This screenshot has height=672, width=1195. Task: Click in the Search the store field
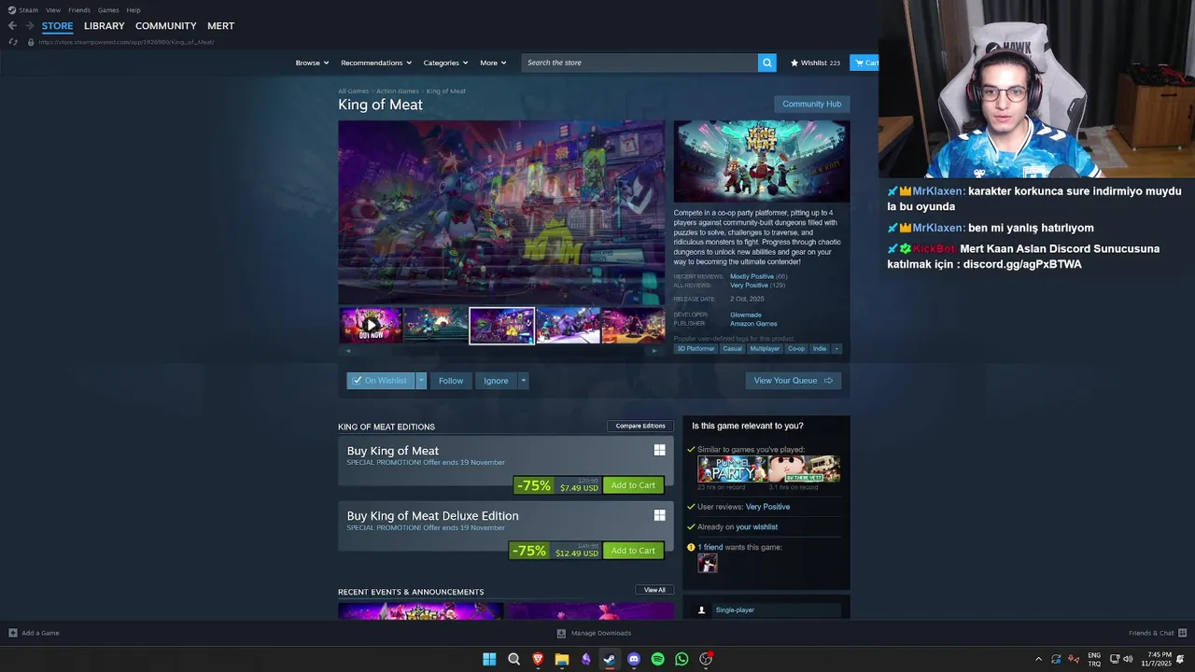(x=640, y=63)
